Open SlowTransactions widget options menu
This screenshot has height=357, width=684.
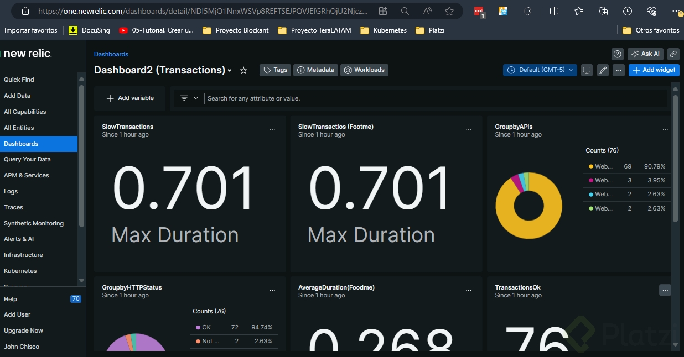coord(272,129)
